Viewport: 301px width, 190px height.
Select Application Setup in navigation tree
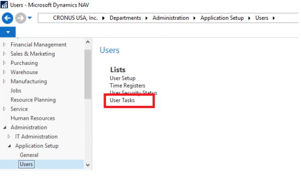37,146
